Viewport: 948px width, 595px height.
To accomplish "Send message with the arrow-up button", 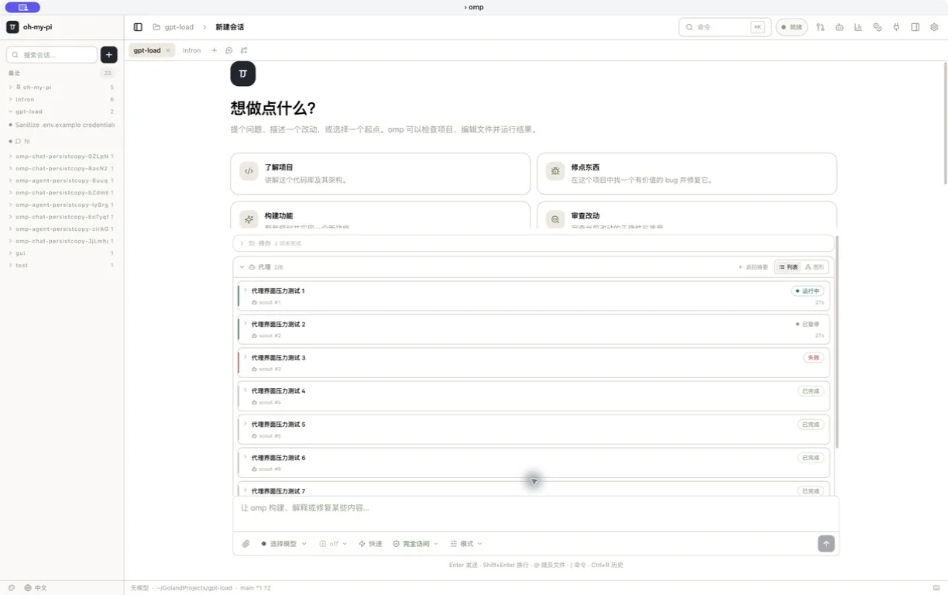I will [826, 544].
